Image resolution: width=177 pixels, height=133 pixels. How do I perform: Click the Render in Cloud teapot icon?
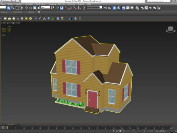click(155, 8)
